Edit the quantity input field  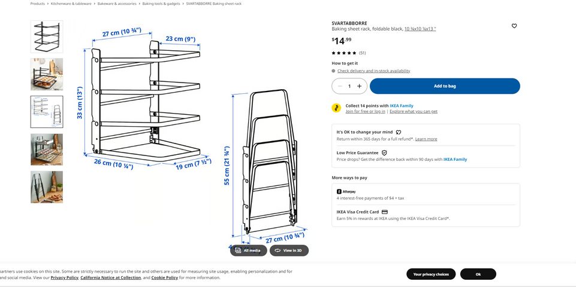[x=349, y=86]
